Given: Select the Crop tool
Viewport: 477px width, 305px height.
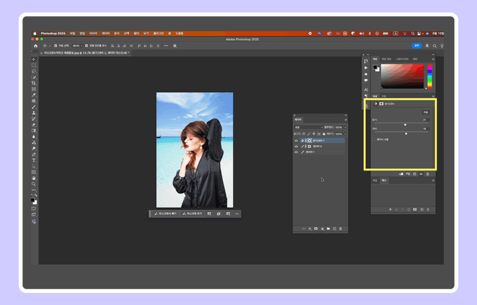Looking at the screenshot, I should (x=34, y=83).
